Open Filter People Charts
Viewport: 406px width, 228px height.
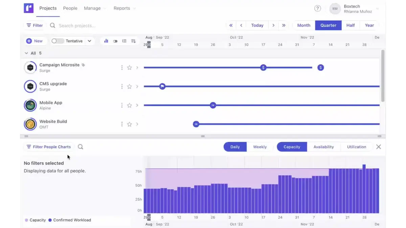49,147
